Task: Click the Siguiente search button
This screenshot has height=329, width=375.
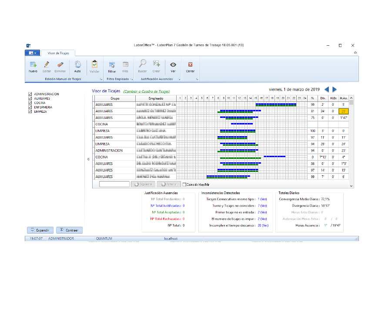Action: point(143,184)
